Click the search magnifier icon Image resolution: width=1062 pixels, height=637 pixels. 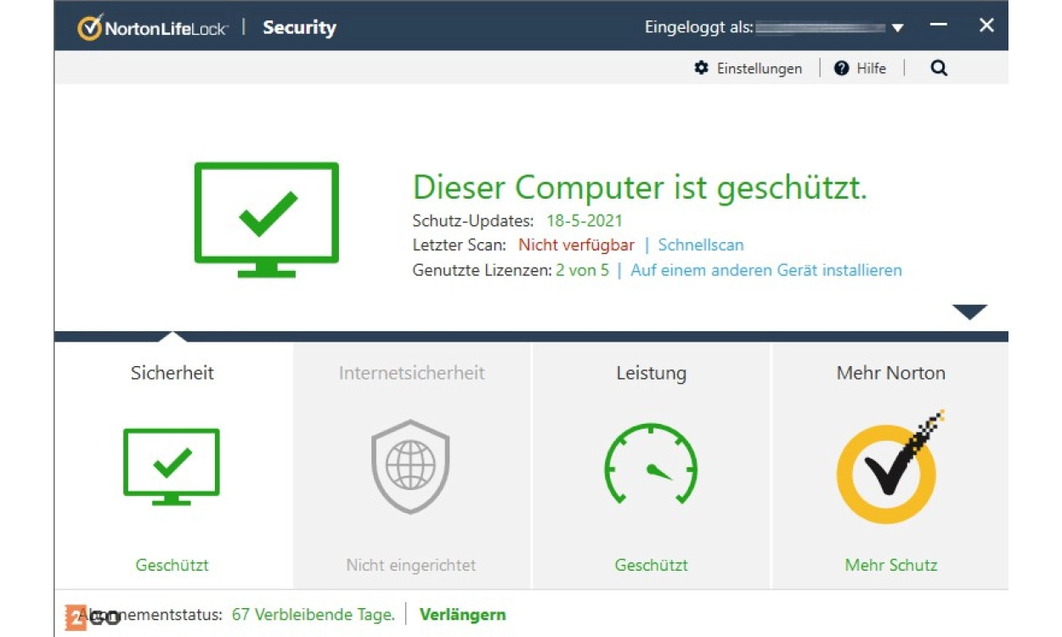pyautogui.click(x=938, y=69)
